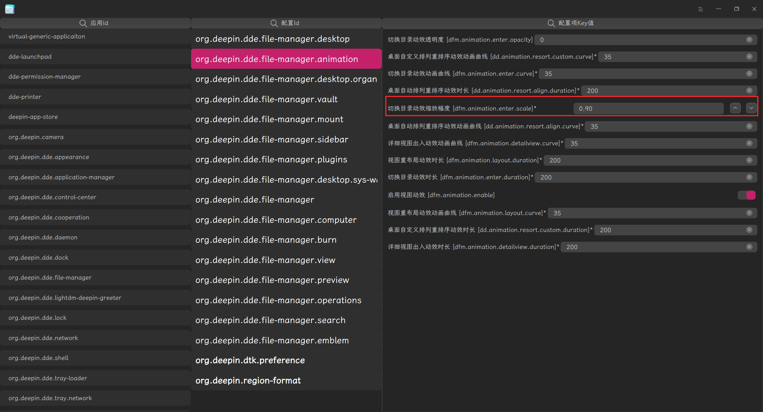
Task: Increase the dfm.animation.enter.scale value
Action: click(735, 108)
